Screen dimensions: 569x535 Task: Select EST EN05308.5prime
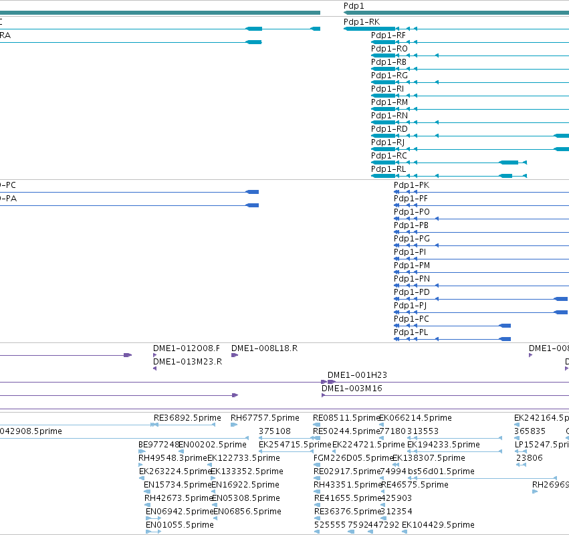coord(245,498)
